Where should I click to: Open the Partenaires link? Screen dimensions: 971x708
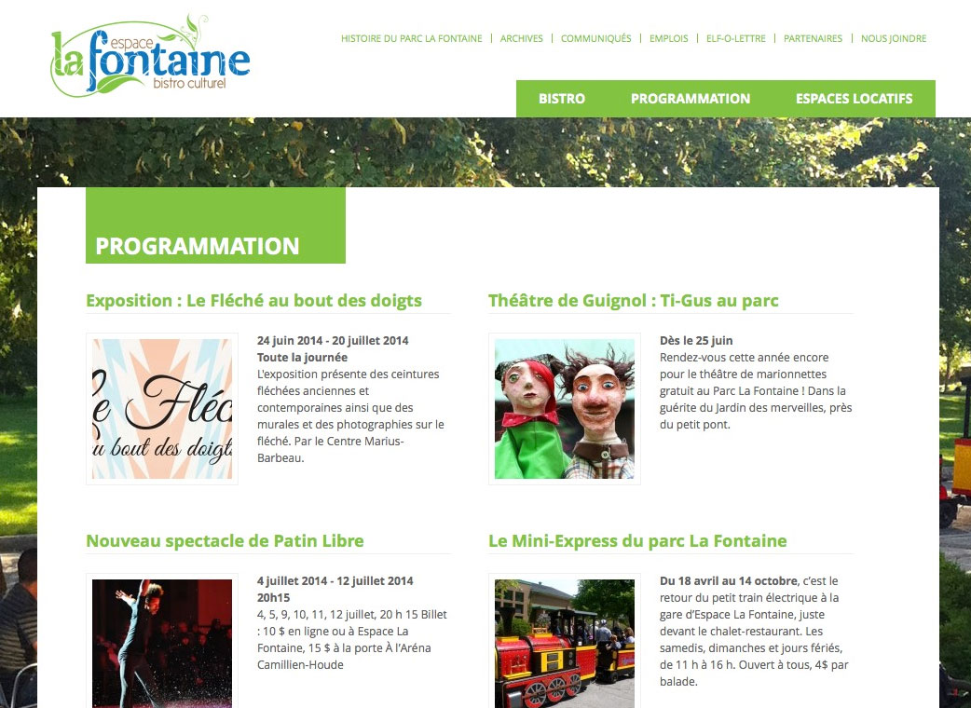pyautogui.click(x=814, y=38)
